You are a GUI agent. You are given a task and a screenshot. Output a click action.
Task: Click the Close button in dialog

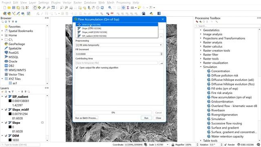pyautogui.click(x=158, y=118)
